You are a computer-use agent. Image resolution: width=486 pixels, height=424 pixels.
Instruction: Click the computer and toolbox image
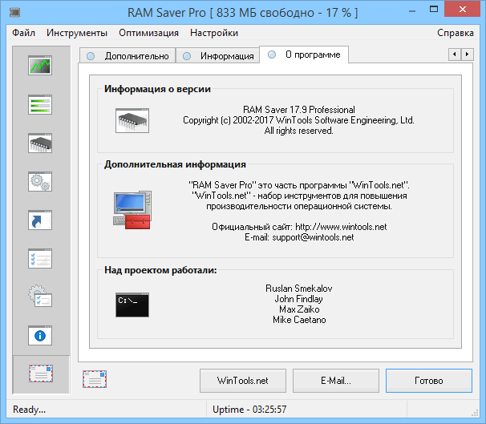click(x=132, y=210)
